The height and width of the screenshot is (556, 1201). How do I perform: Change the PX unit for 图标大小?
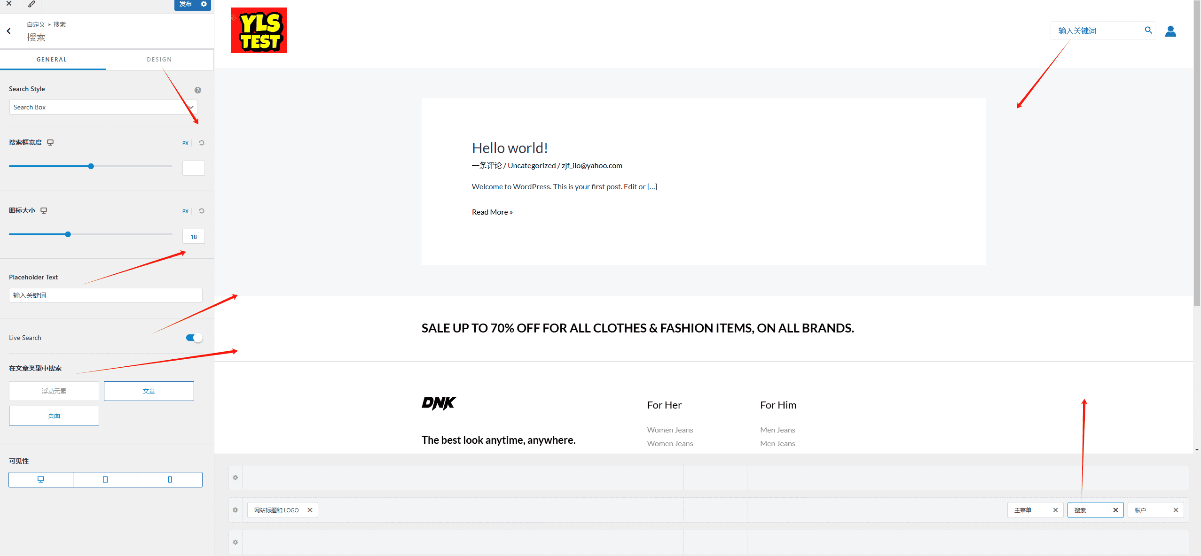coord(185,211)
